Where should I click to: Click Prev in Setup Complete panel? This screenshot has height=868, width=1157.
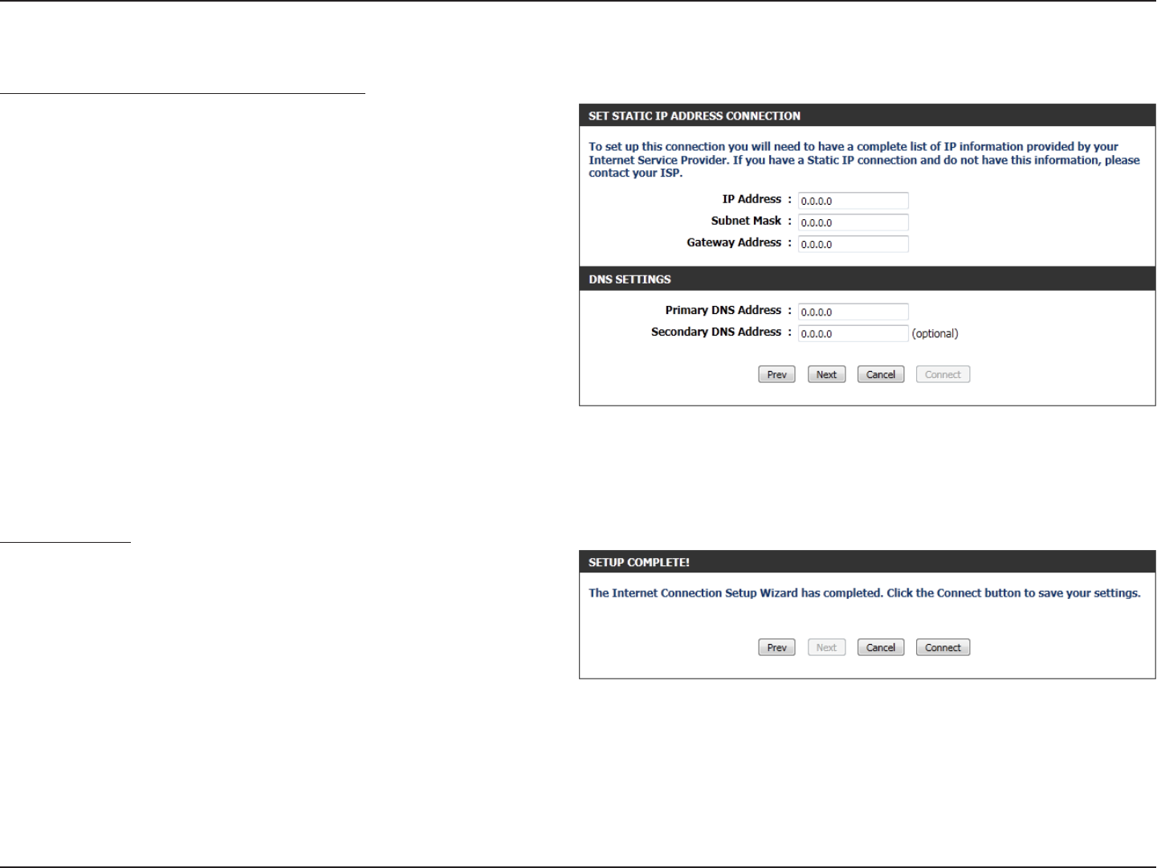pyautogui.click(x=776, y=648)
